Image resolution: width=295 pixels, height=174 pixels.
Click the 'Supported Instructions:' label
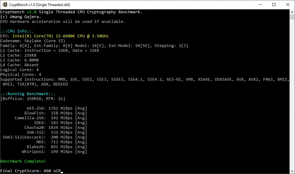[x=28, y=79]
